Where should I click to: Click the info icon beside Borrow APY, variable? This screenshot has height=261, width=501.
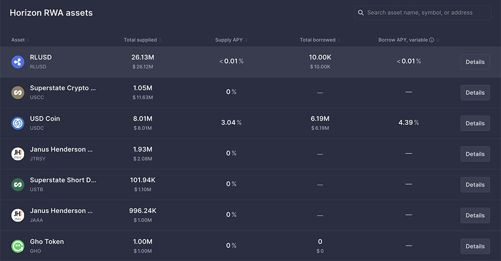(x=432, y=40)
